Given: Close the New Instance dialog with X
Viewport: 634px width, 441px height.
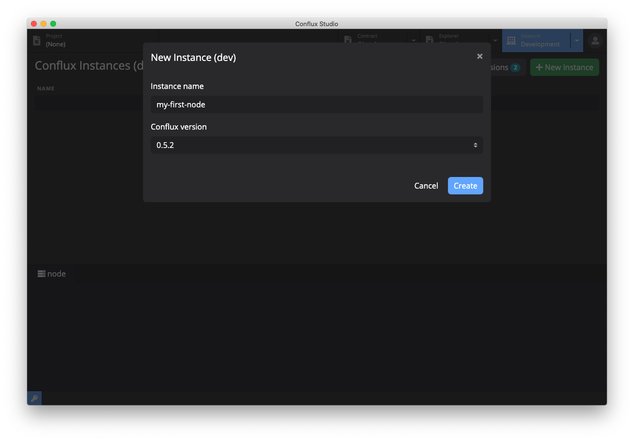Looking at the screenshot, I should tap(480, 57).
